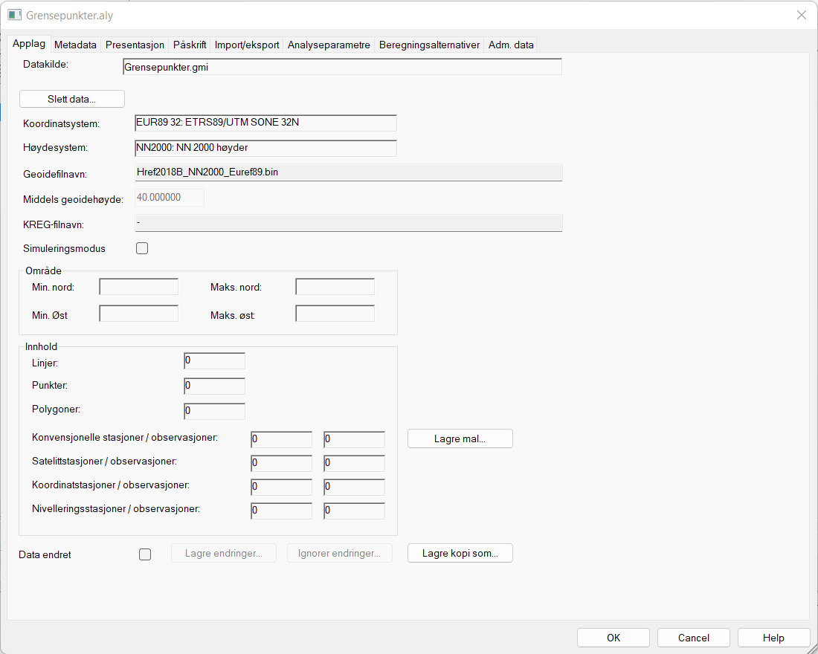Go to the Import/eksport tab
This screenshot has width=818, height=654.
[x=247, y=45]
